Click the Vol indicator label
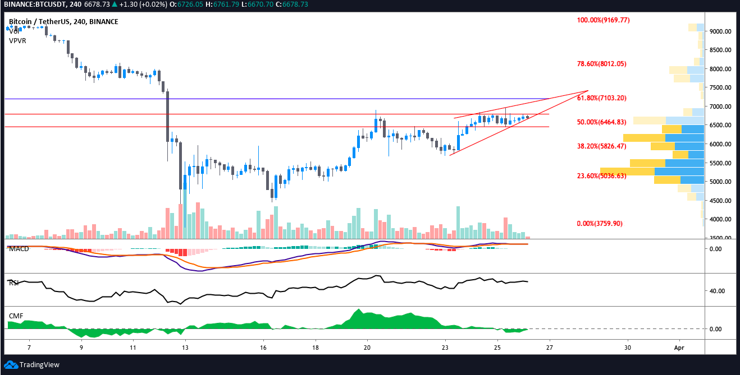The image size is (740, 375). click(15, 31)
